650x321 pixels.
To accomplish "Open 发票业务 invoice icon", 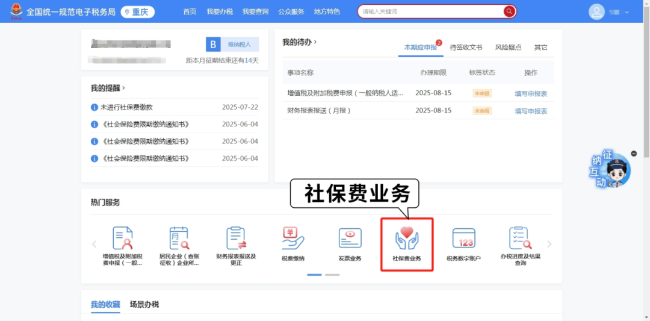I will (x=350, y=238).
